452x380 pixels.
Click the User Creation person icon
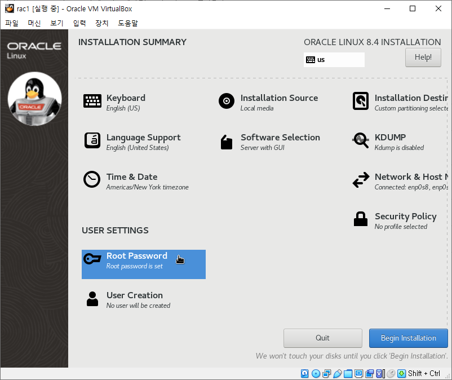(x=92, y=299)
